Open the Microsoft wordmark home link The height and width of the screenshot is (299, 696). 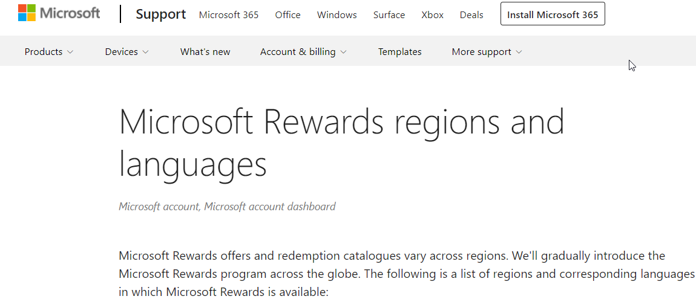click(x=70, y=13)
